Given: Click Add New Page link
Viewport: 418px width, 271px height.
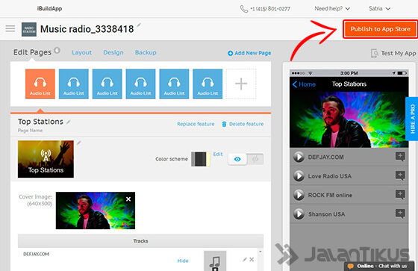Looking at the screenshot, I should click(x=249, y=53).
